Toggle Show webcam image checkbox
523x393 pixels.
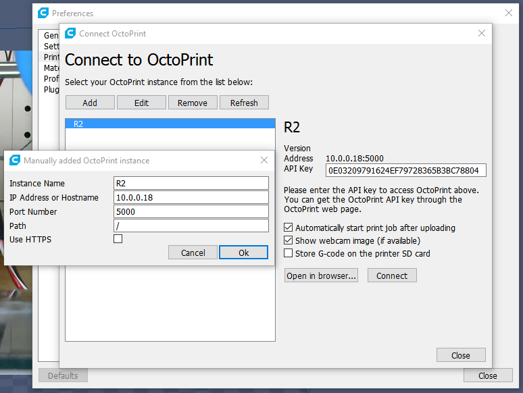coord(288,240)
